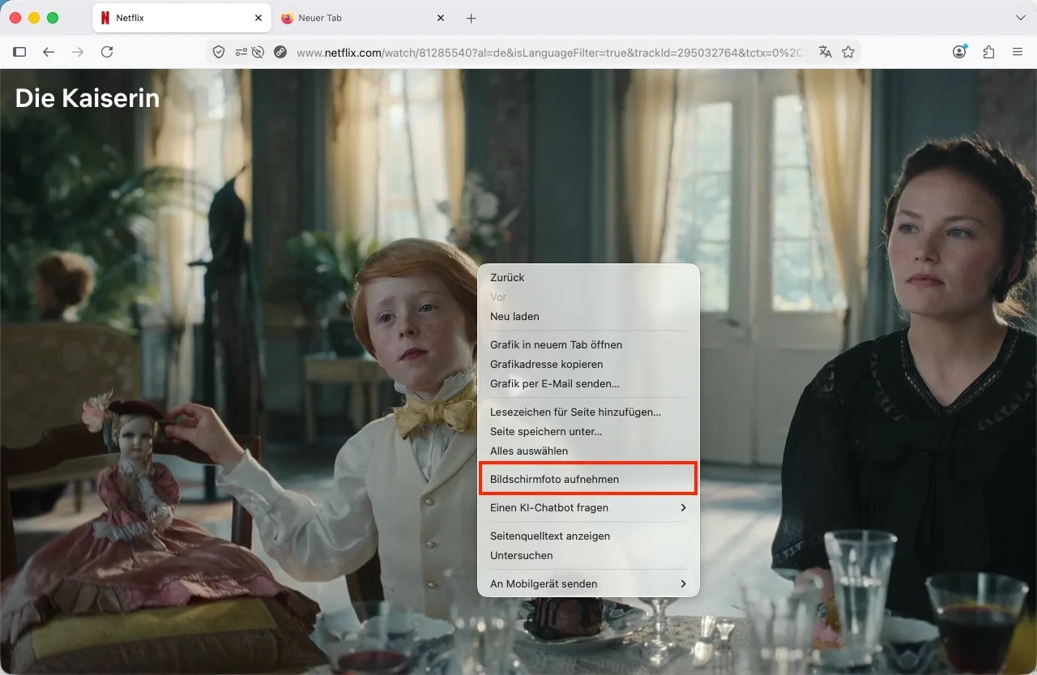Maximize the window with green button
Screen dimensions: 1037x675
53,18
